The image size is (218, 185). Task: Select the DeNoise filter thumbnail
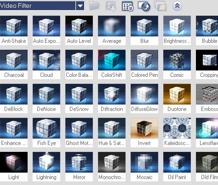point(46,94)
